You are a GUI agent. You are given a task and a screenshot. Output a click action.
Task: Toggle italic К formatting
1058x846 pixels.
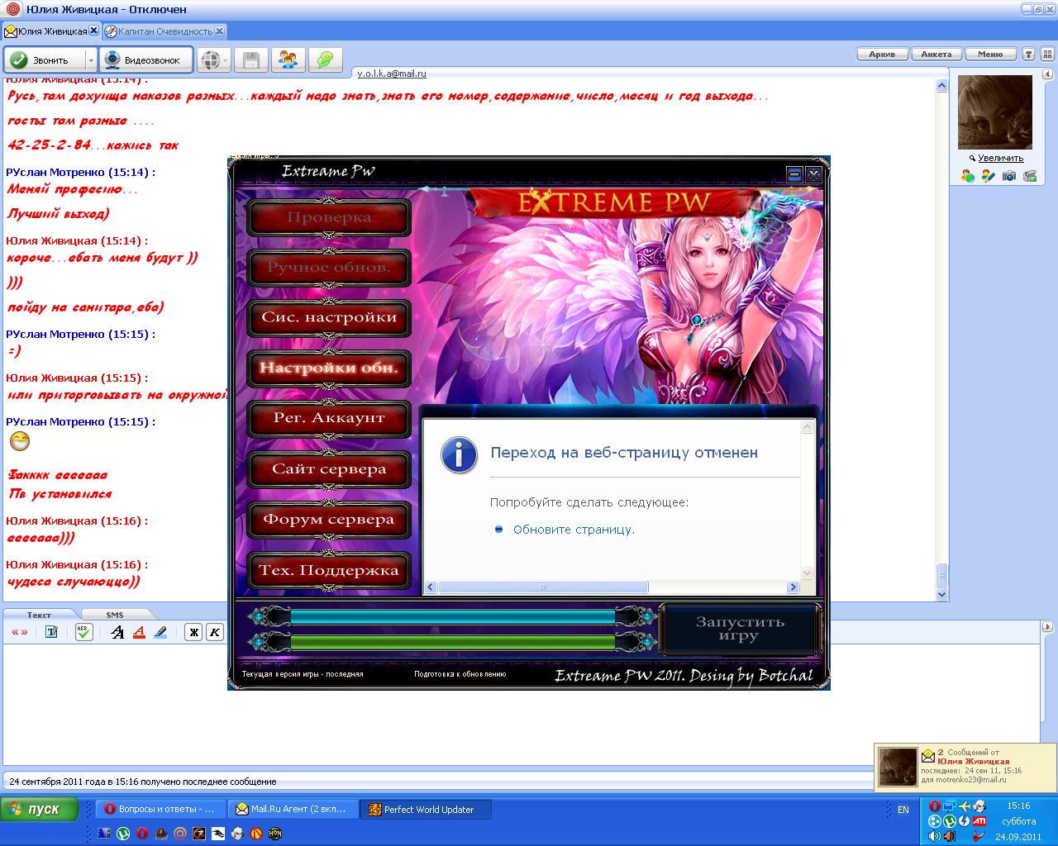click(215, 632)
